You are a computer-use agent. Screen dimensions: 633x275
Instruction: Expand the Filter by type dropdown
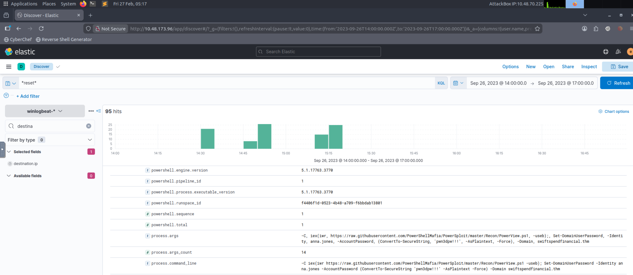[50, 140]
